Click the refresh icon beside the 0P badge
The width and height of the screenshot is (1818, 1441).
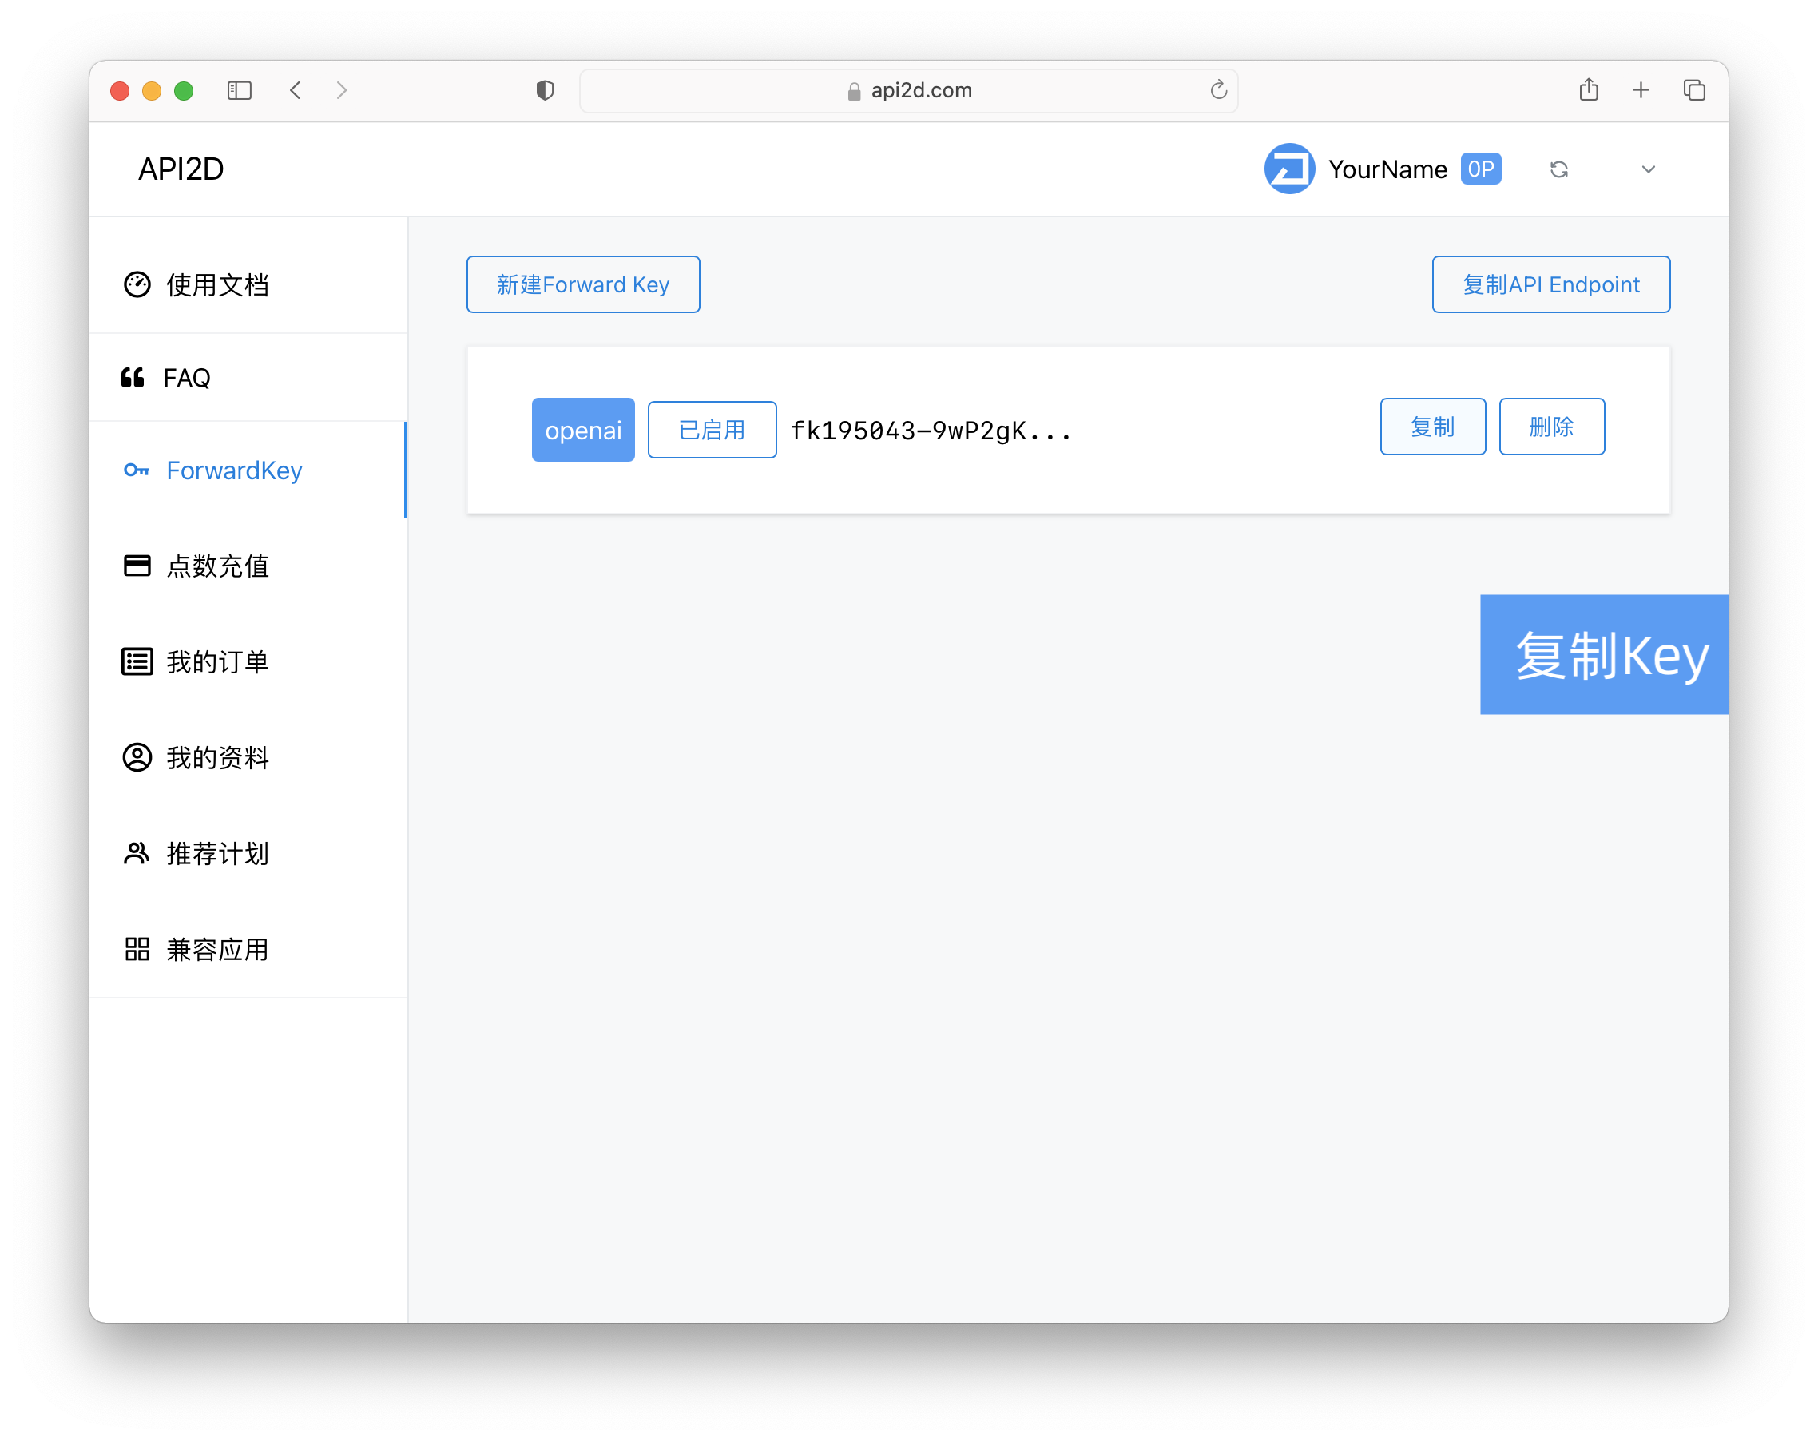point(1558,169)
